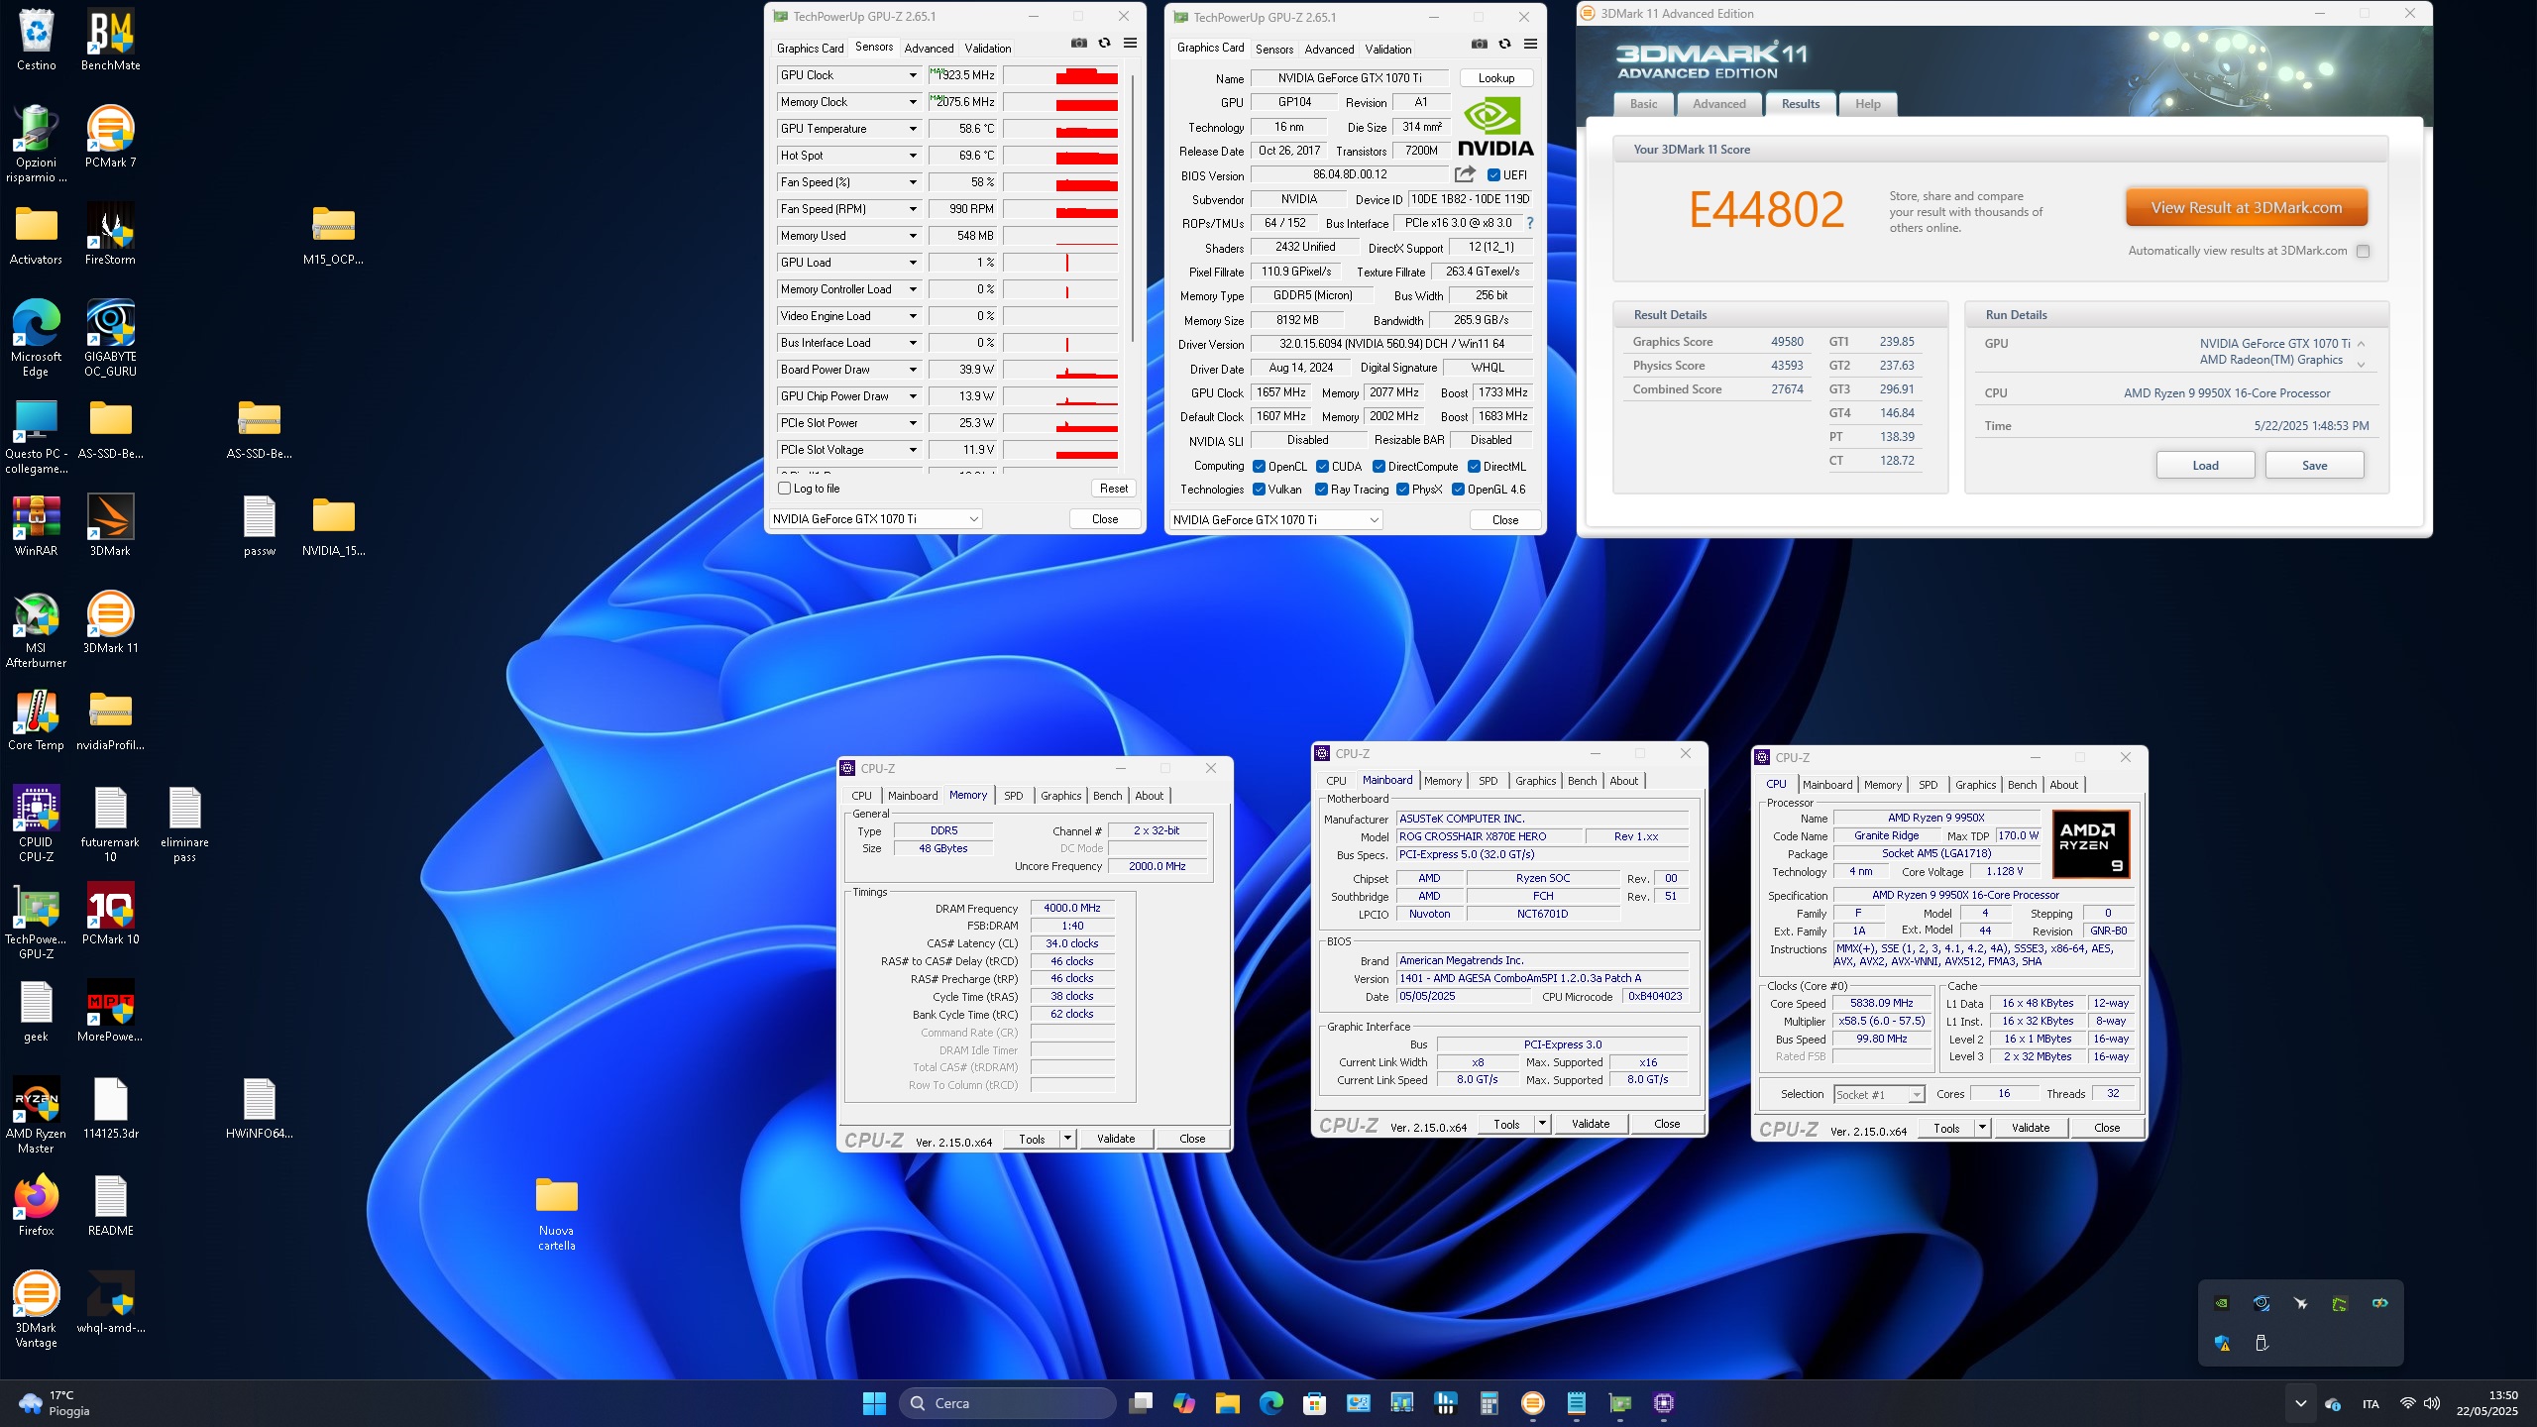The width and height of the screenshot is (2537, 1427).
Task: Open Tools dropdown arrow in CPU-Z Memory window
Action: click(1067, 1139)
